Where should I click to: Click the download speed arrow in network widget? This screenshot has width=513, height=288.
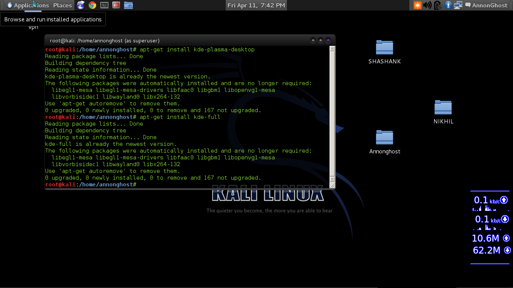[x=505, y=219]
